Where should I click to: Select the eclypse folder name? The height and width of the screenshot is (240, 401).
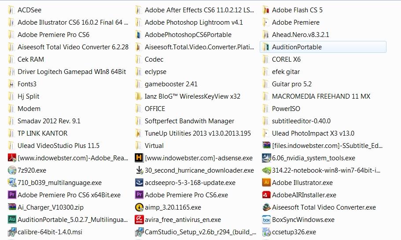[x=155, y=72]
